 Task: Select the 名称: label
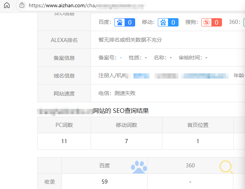160,58
